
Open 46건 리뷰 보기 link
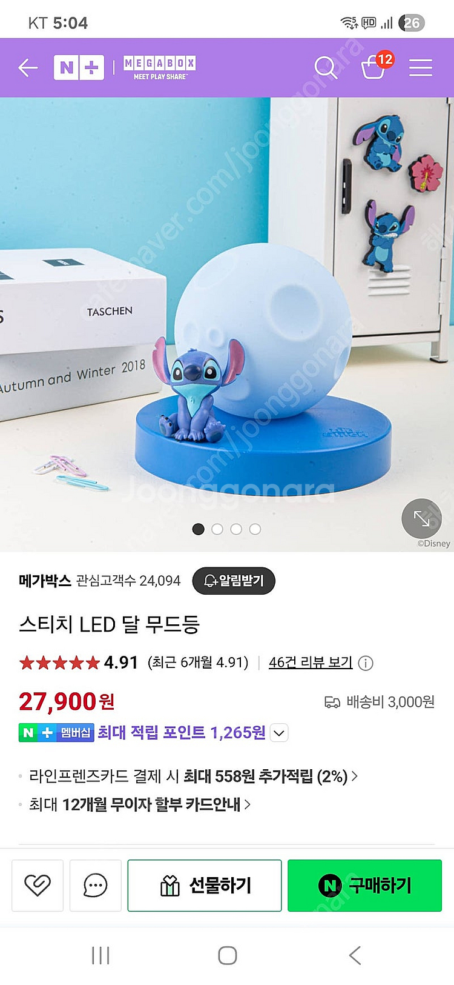point(311,663)
